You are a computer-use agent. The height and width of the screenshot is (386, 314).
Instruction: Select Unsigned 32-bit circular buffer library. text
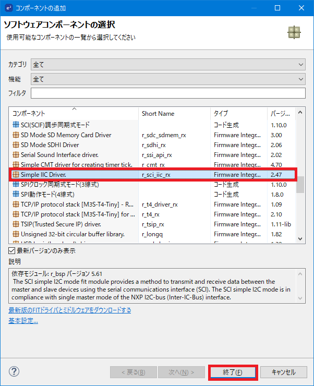point(73,234)
